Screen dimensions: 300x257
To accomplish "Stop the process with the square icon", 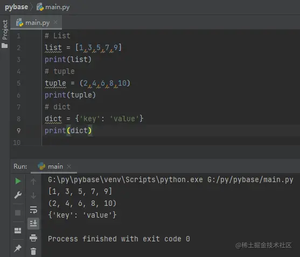I will pos(18,213).
